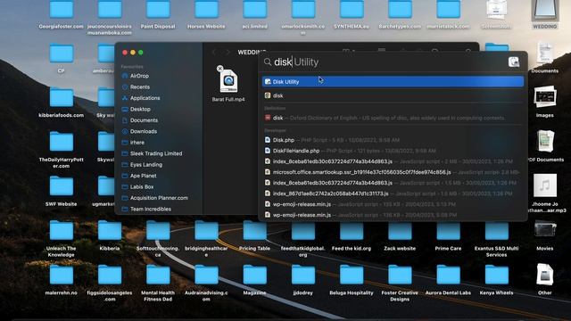571x321 pixels.
Task: Select the Jhoome Jo mp3 file
Action: coord(545,193)
